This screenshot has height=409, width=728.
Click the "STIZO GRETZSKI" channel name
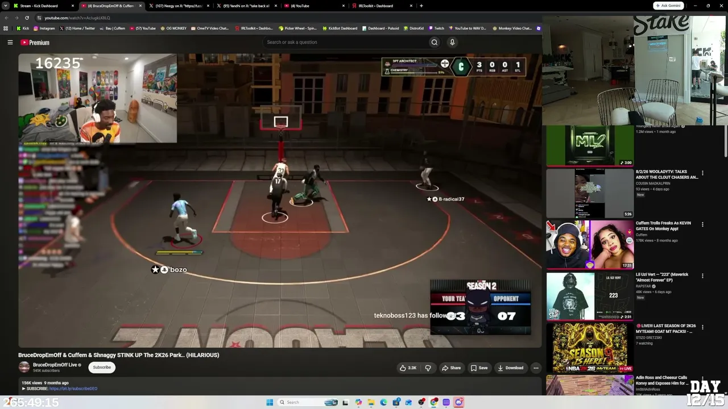coord(649,337)
